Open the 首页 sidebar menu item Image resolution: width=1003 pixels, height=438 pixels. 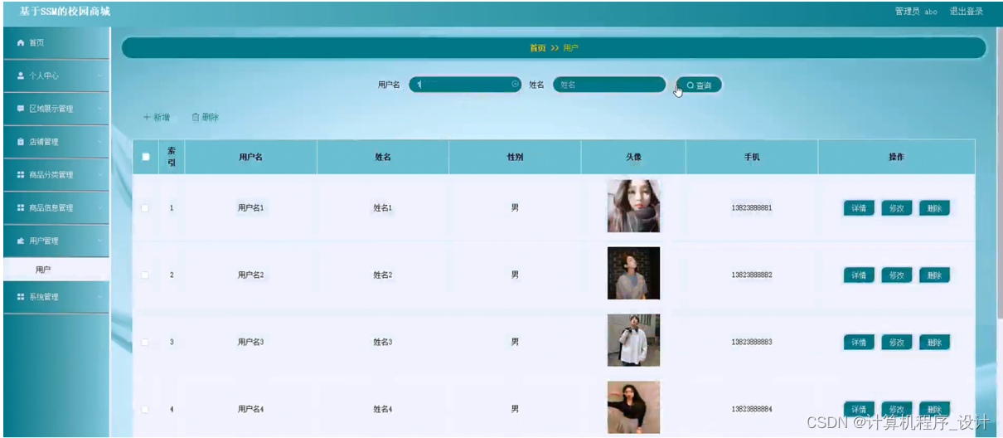pos(55,42)
